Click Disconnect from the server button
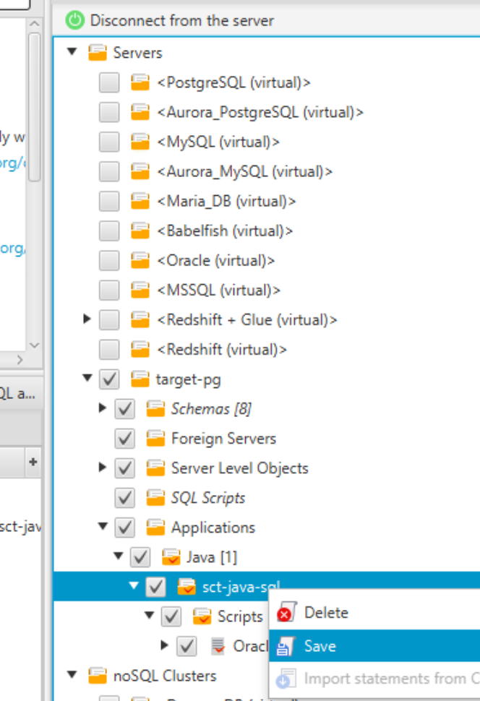The image size is (480, 701). (x=181, y=20)
